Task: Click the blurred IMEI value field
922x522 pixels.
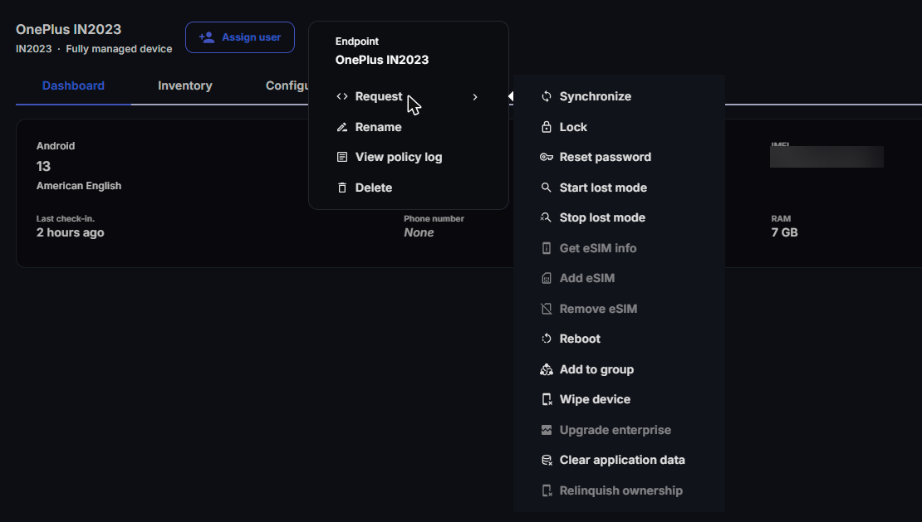Action: [x=826, y=157]
